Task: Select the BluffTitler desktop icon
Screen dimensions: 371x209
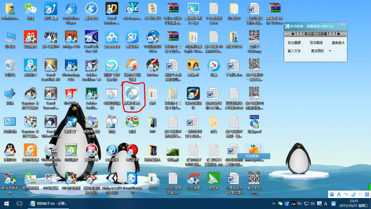Action: click(71, 96)
